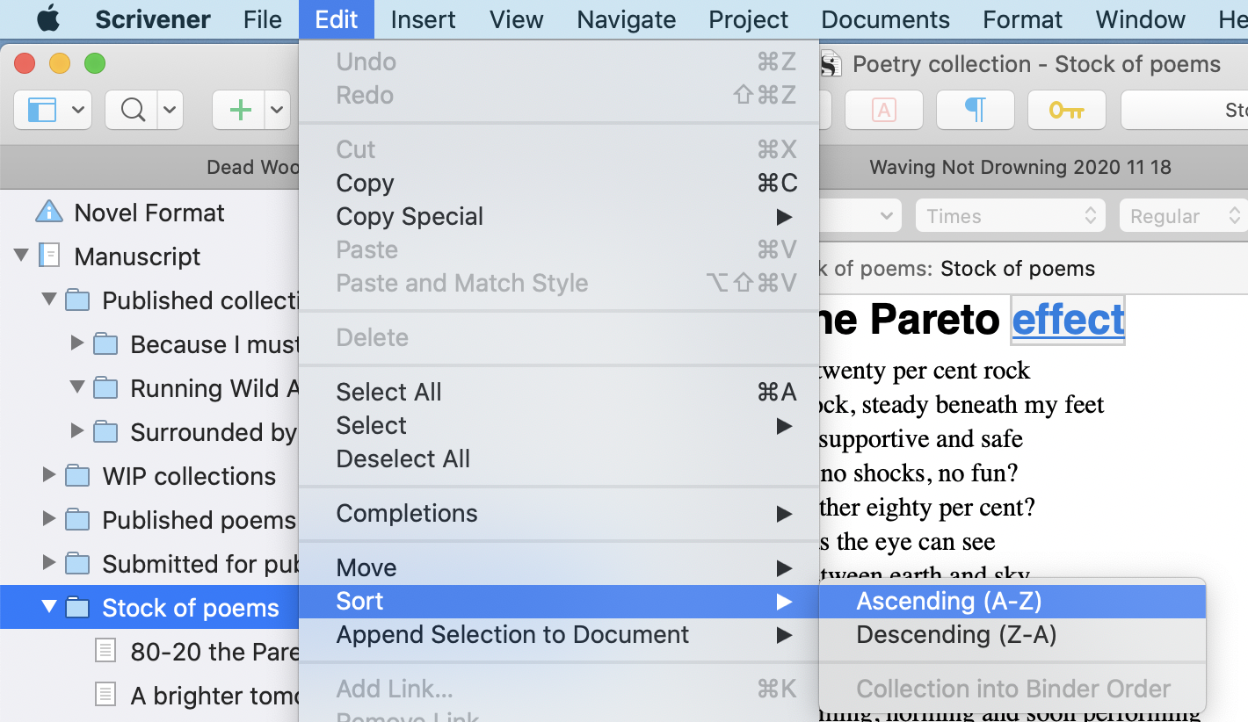Screen dimensions: 1248x722
Task: Open the Regular typeface dropdown
Action: (x=1183, y=216)
